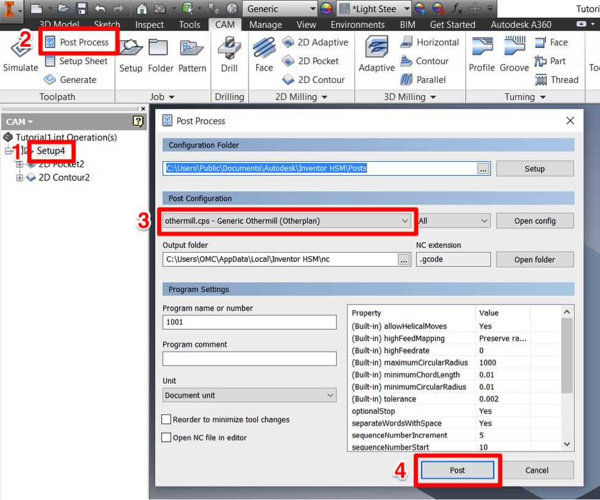Viewport: 600px width, 500px height.
Task: Click the Open folder button
Action: tap(535, 260)
